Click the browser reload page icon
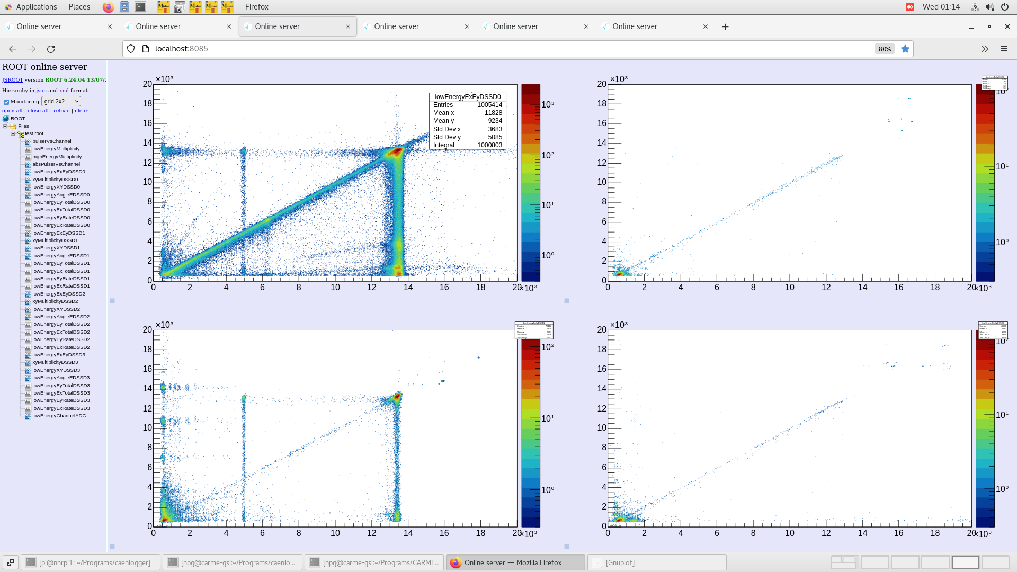The image size is (1017, 572). pos(51,49)
